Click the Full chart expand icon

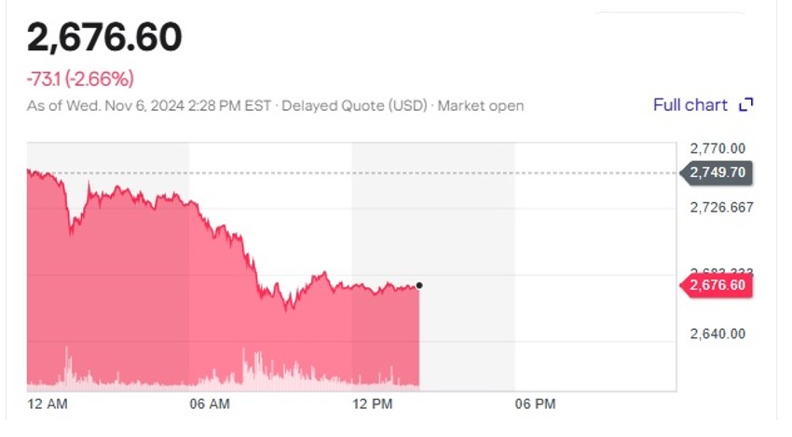point(745,105)
